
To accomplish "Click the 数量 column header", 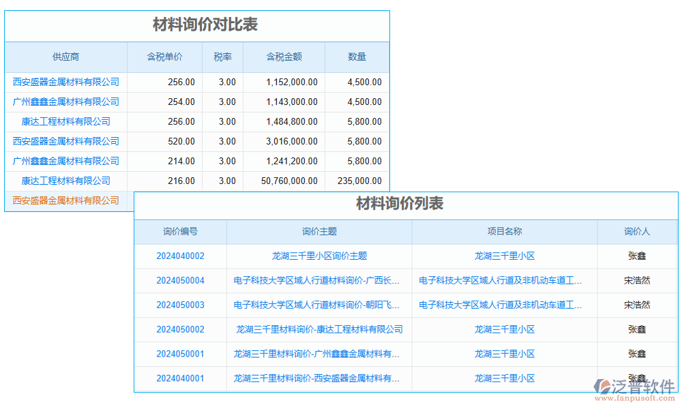I will click(x=357, y=57).
